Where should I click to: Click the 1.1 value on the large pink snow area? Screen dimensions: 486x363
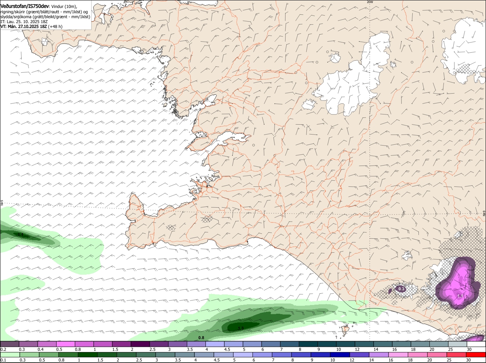(x=460, y=296)
